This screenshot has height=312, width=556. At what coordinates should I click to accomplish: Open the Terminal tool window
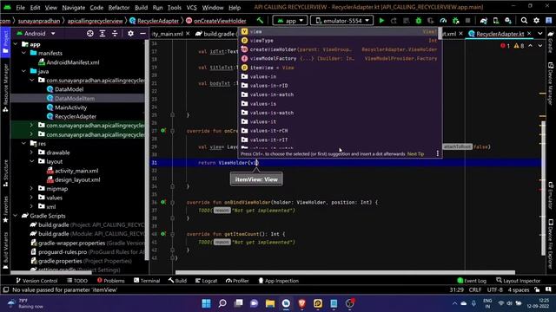[x=147, y=281]
